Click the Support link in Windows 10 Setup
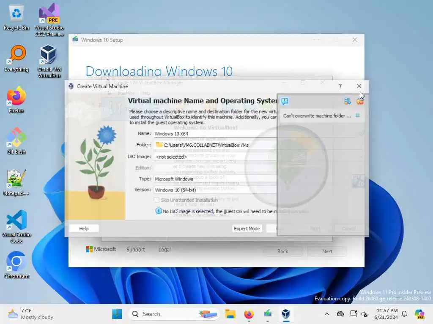The image size is (433, 324). coord(136,250)
